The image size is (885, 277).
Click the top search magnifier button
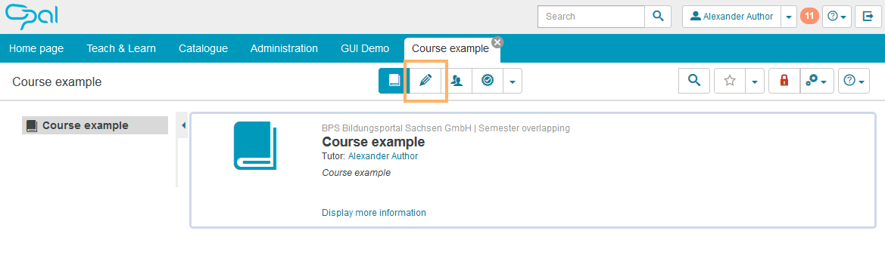[658, 17]
